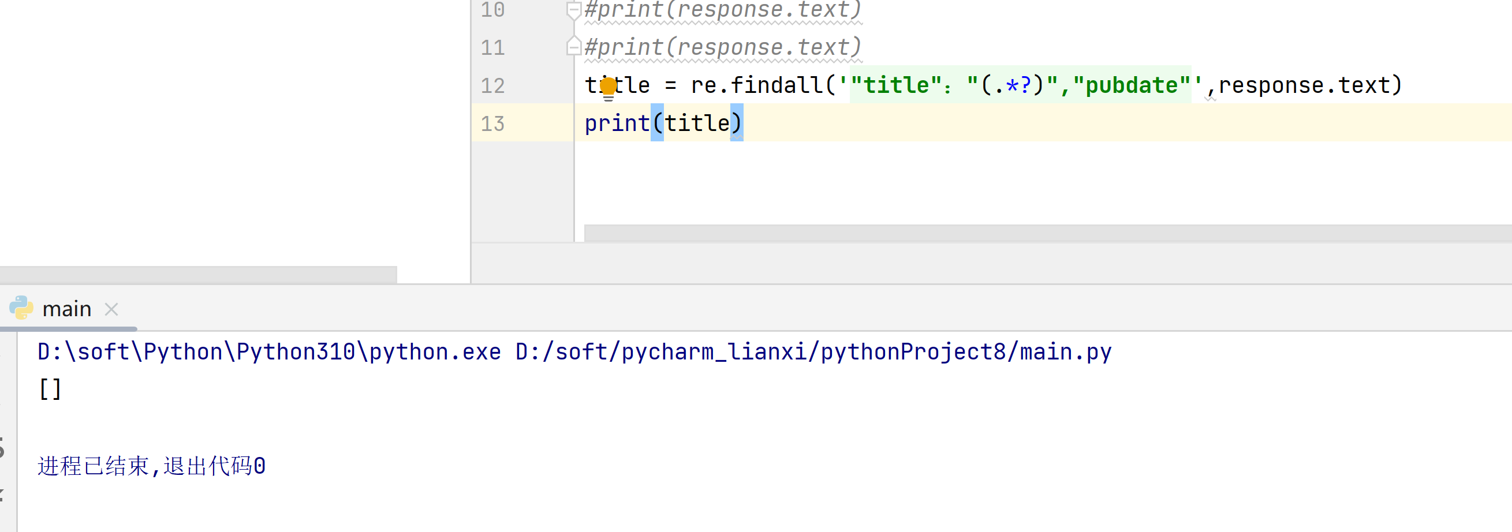Switch to the main run tab

click(x=67, y=309)
